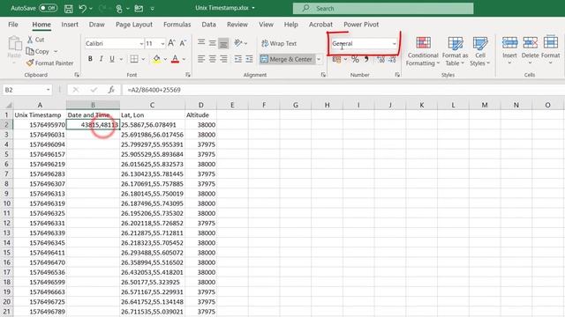The width and height of the screenshot is (565, 317).
Task: Click the Percent Style icon
Action: point(355,59)
